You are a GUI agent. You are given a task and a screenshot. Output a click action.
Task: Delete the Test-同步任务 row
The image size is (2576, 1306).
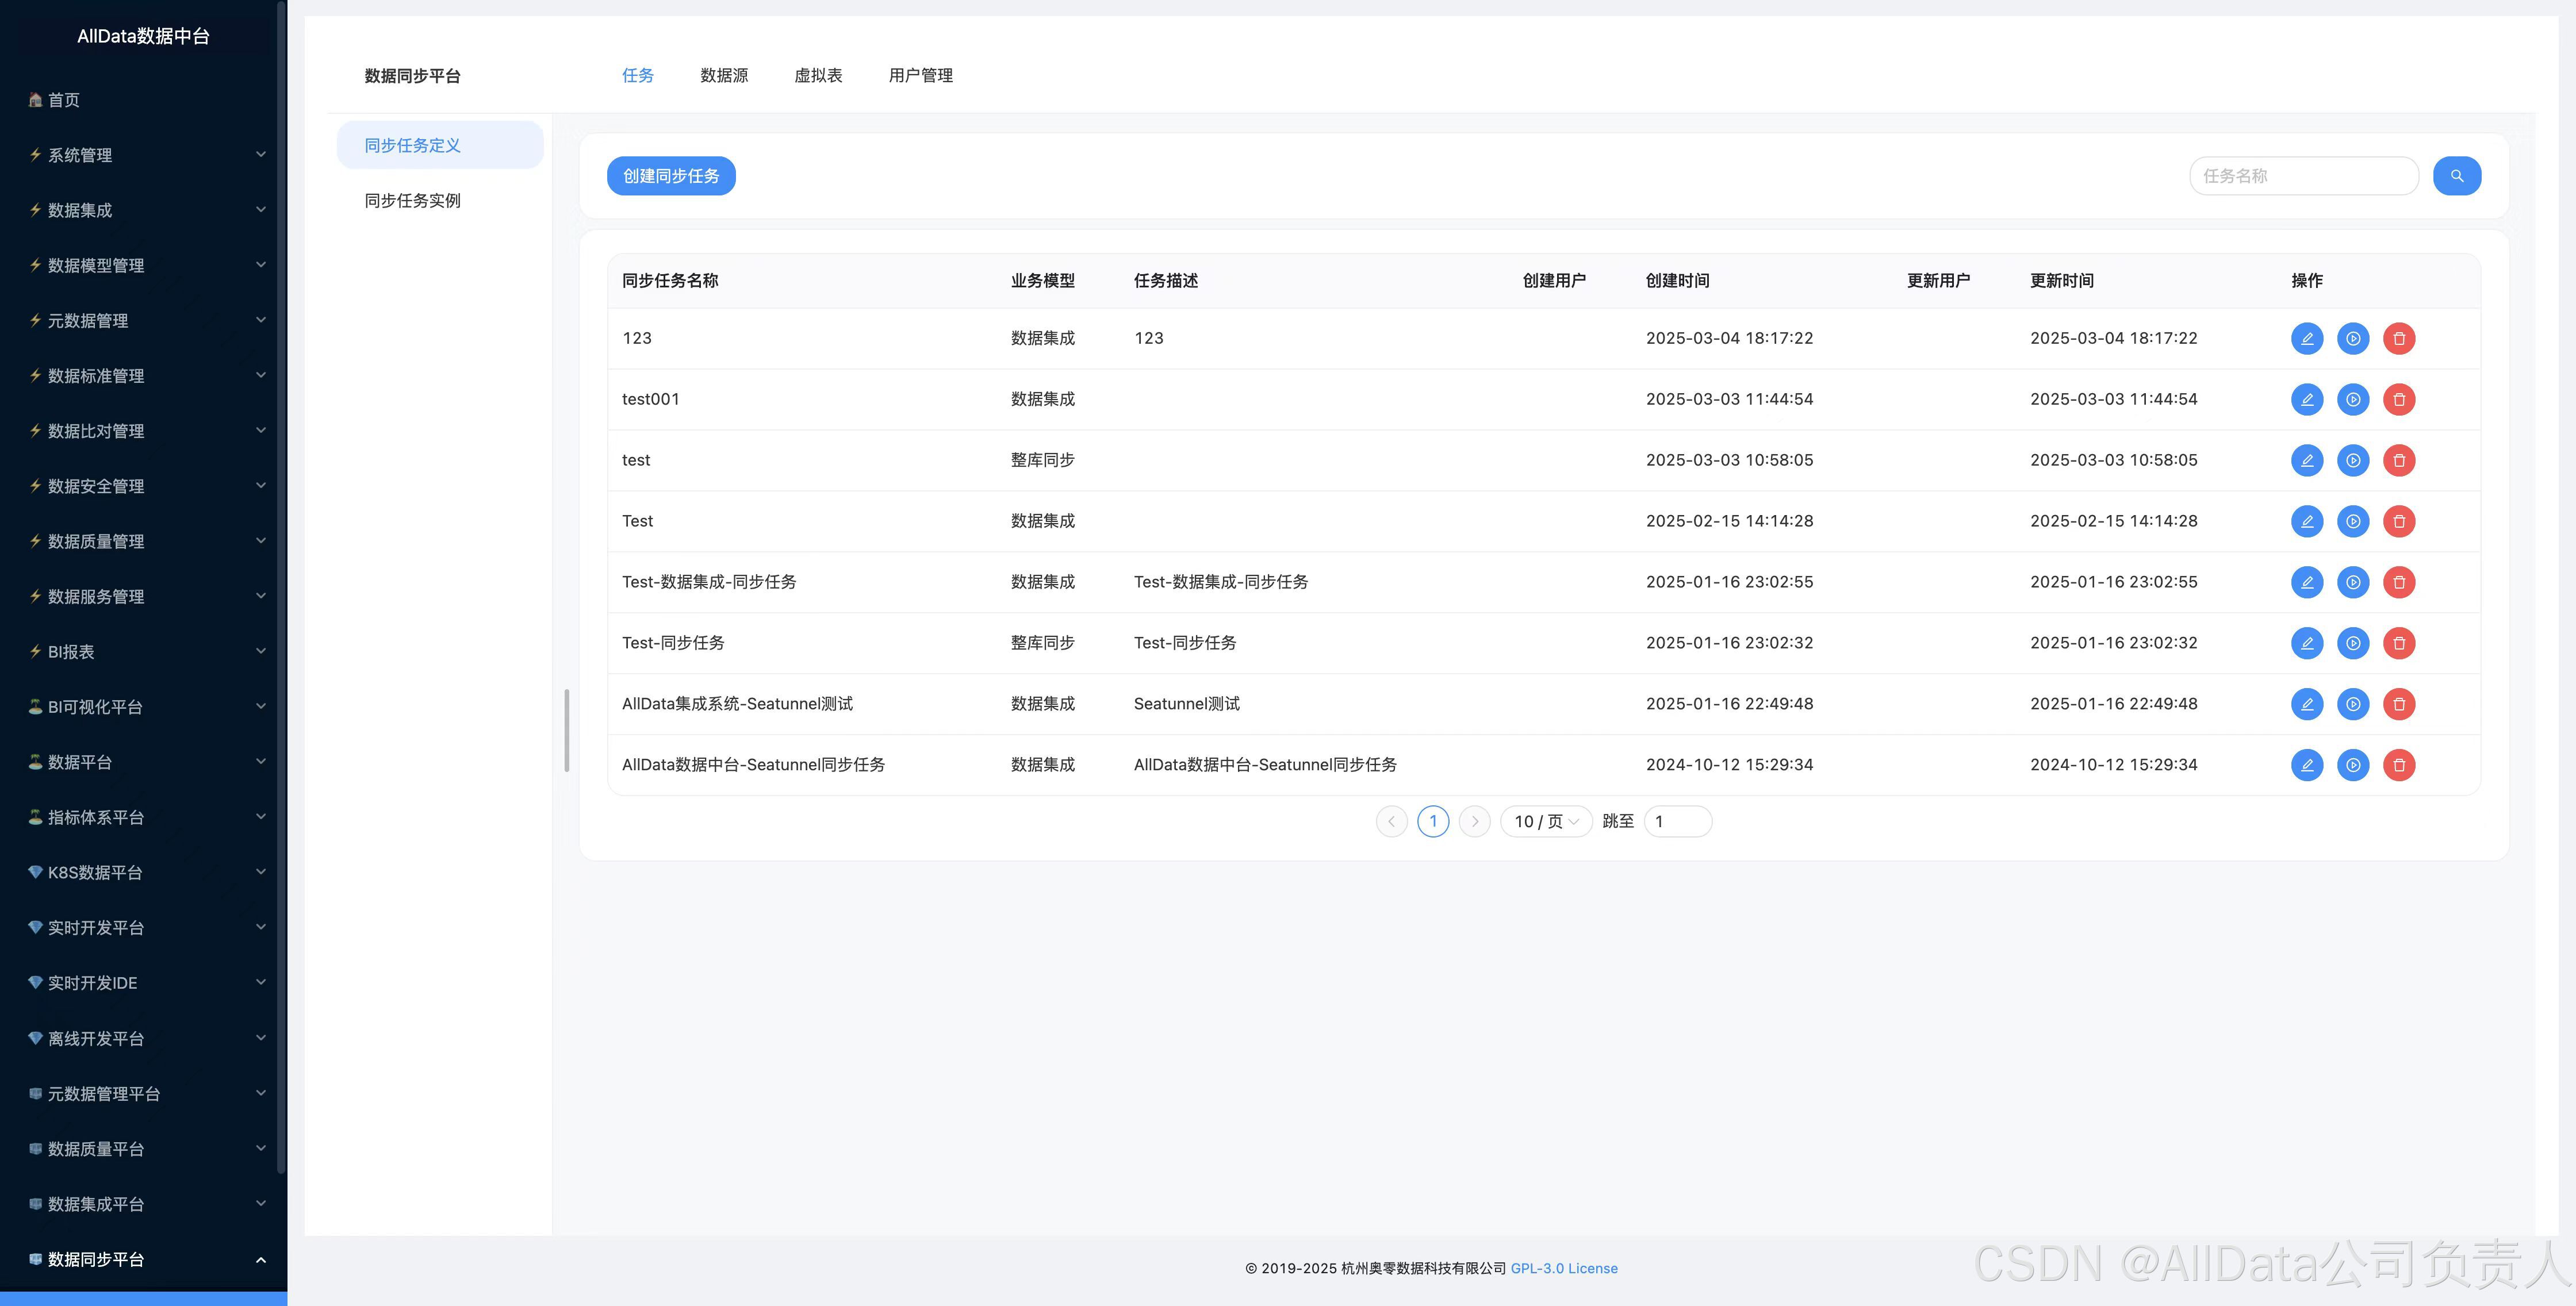pyautogui.click(x=2398, y=643)
